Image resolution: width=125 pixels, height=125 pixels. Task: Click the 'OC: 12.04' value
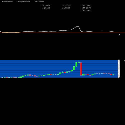(x=86, y=5)
